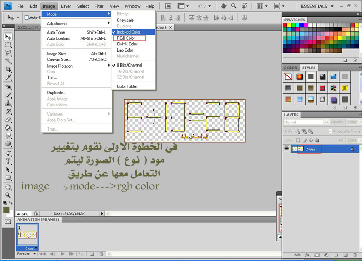
Task: Hide the Index layer with eye icon
Action: [286, 149]
